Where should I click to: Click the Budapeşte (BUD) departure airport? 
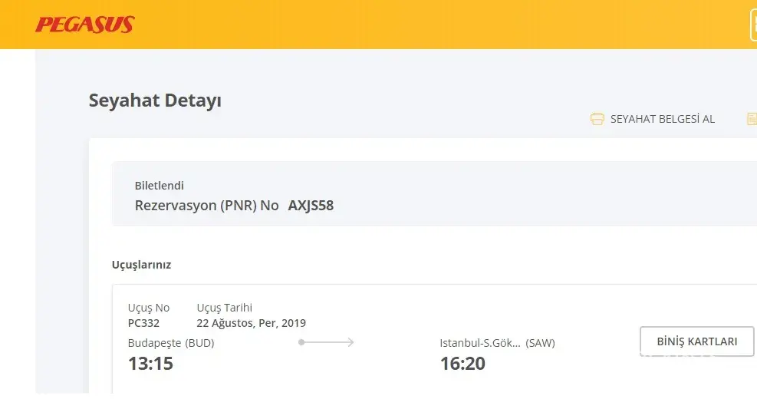pos(171,343)
